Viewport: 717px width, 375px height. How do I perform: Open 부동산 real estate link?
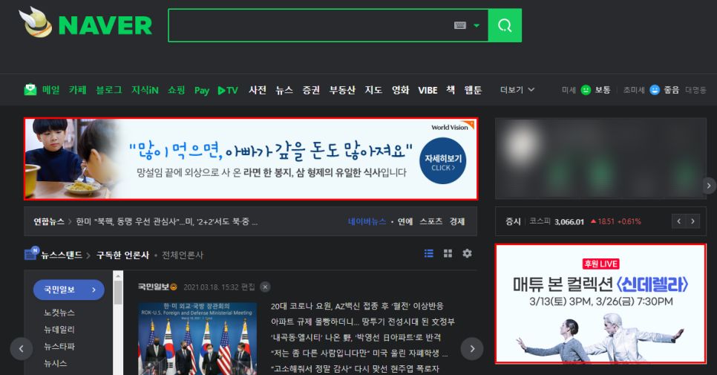[x=342, y=90]
